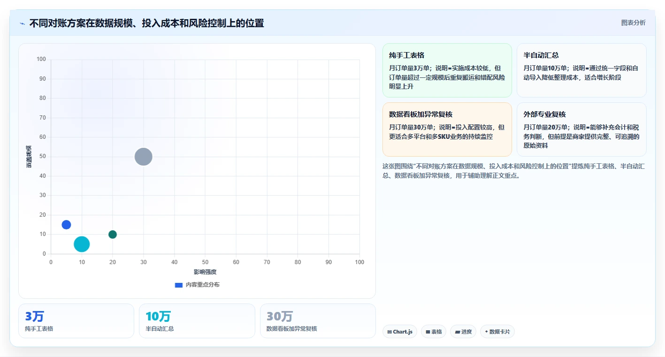Click the 3万 value text
This screenshot has width=665, height=357.
click(34, 317)
